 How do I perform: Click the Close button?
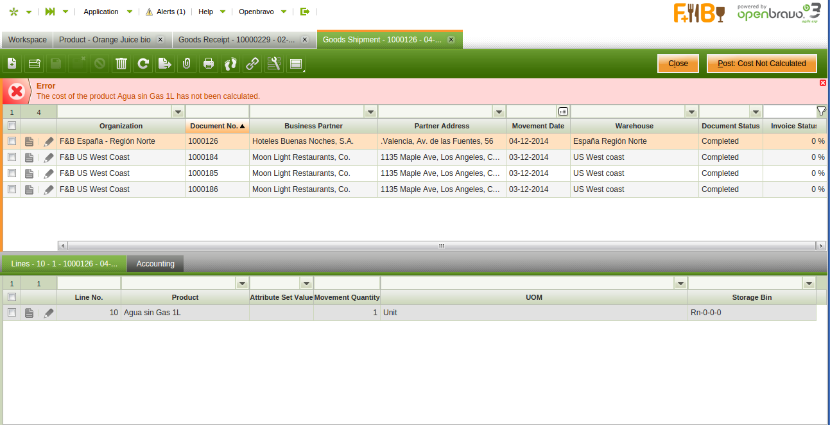678,64
